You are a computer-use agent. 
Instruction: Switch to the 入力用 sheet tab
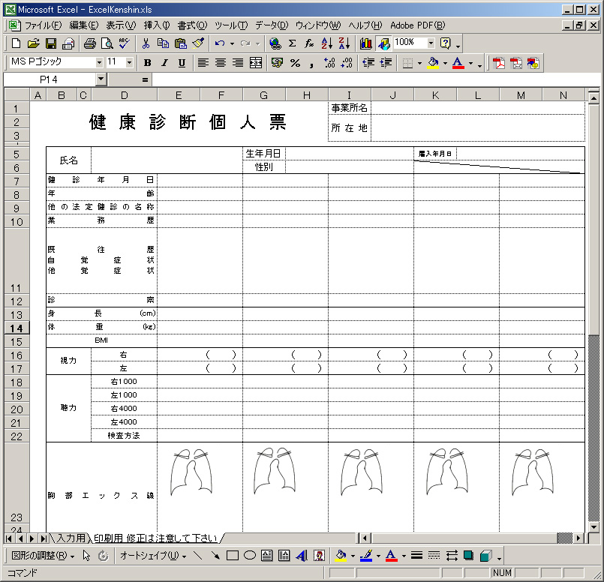(x=71, y=538)
